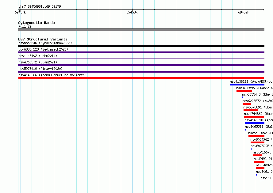Screen dimensions: 273x193
Task: Click the 69458k ruler label
Action: tap(132, 12)
